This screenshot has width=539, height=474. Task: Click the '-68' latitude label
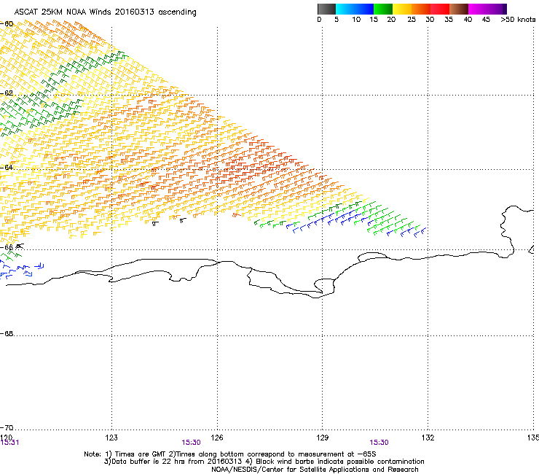coord(7,334)
